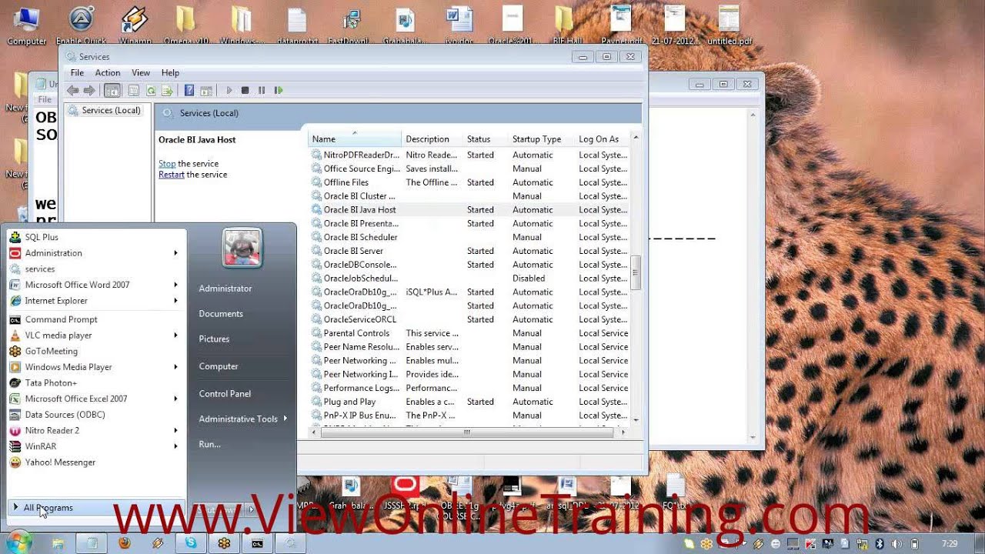Click the Stop Service square icon
985x554 pixels.
click(x=245, y=91)
